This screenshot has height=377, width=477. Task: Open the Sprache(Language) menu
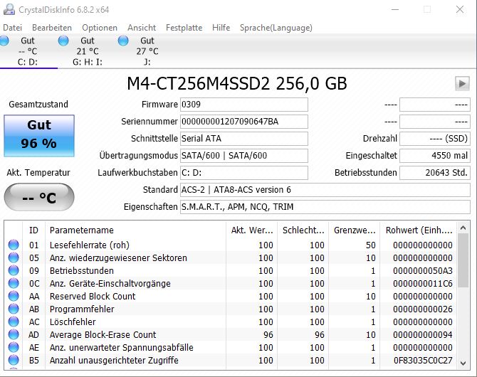coord(276,28)
